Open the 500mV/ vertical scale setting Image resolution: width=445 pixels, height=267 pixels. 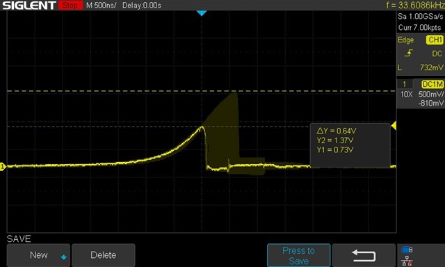[430, 94]
